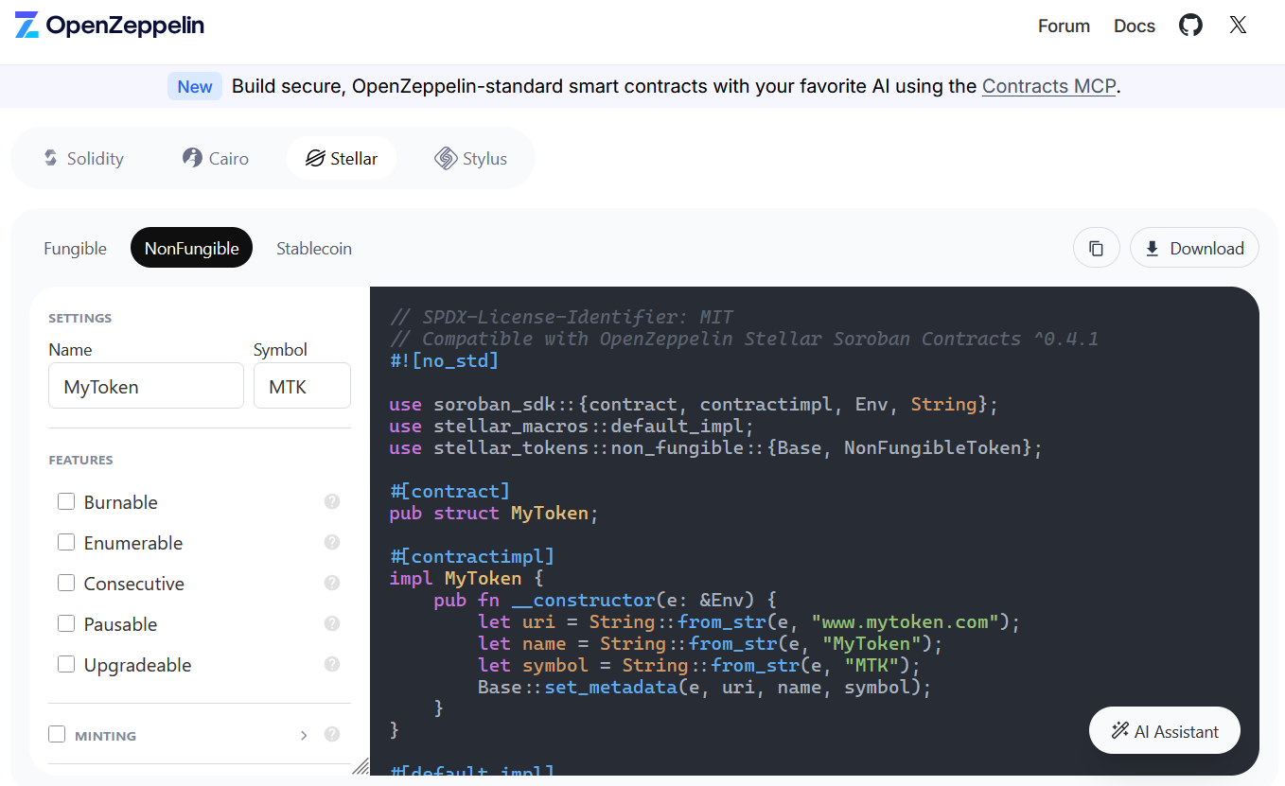Click the SETTINGS section heading

point(80,318)
